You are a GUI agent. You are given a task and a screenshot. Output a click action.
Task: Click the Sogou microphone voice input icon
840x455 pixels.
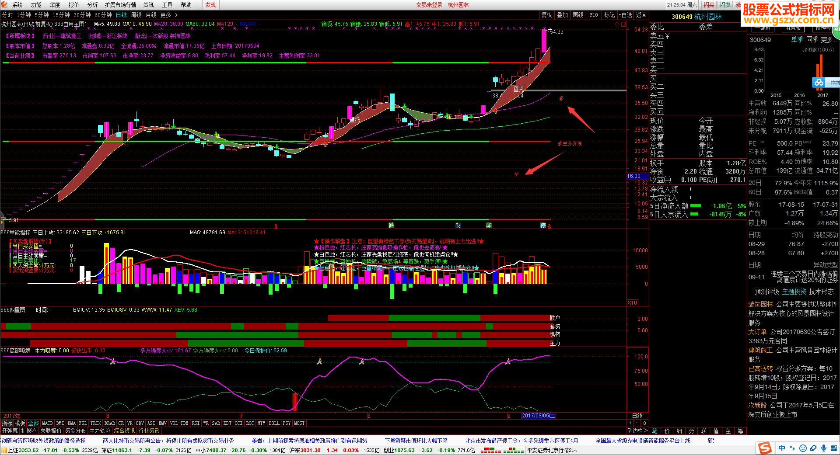(x=824, y=448)
